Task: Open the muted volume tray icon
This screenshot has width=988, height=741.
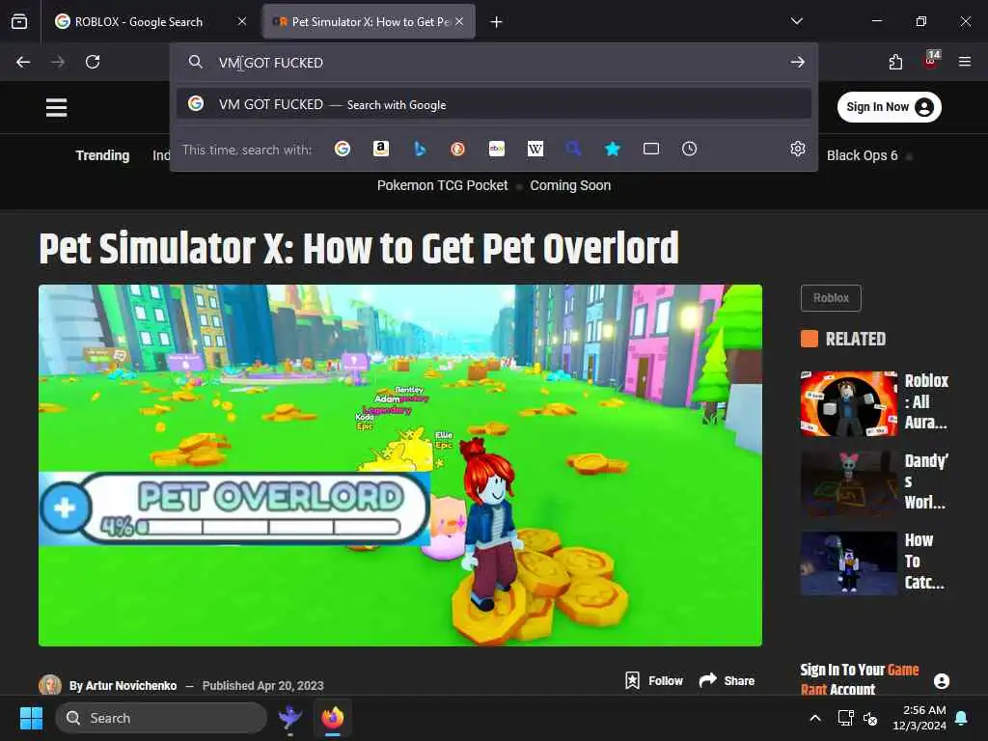Action: point(870,718)
